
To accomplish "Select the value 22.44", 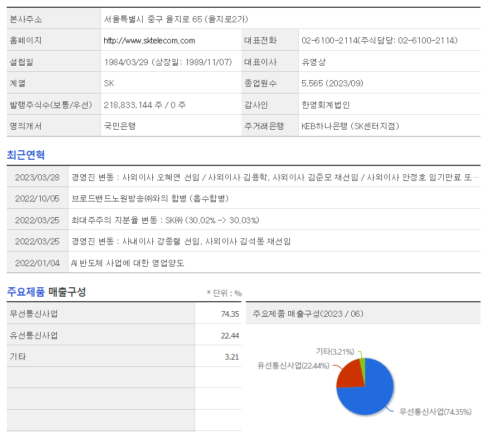I will [230, 336].
